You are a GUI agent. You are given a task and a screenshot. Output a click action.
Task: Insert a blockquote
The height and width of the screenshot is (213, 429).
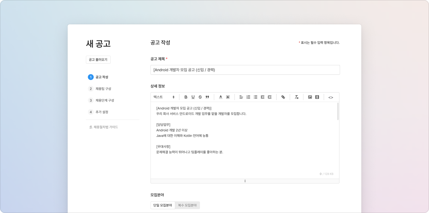tap(207, 97)
